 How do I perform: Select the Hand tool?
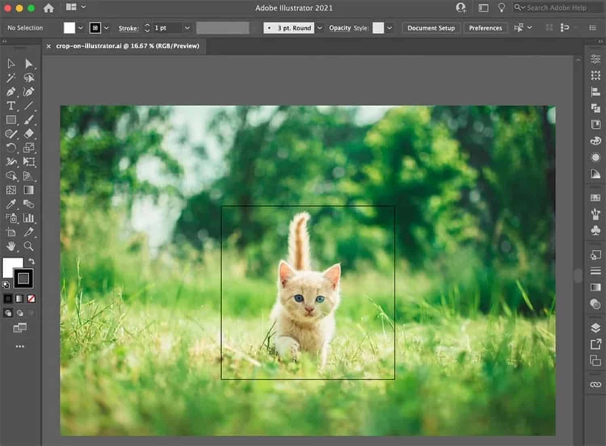(x=11, y=246)
